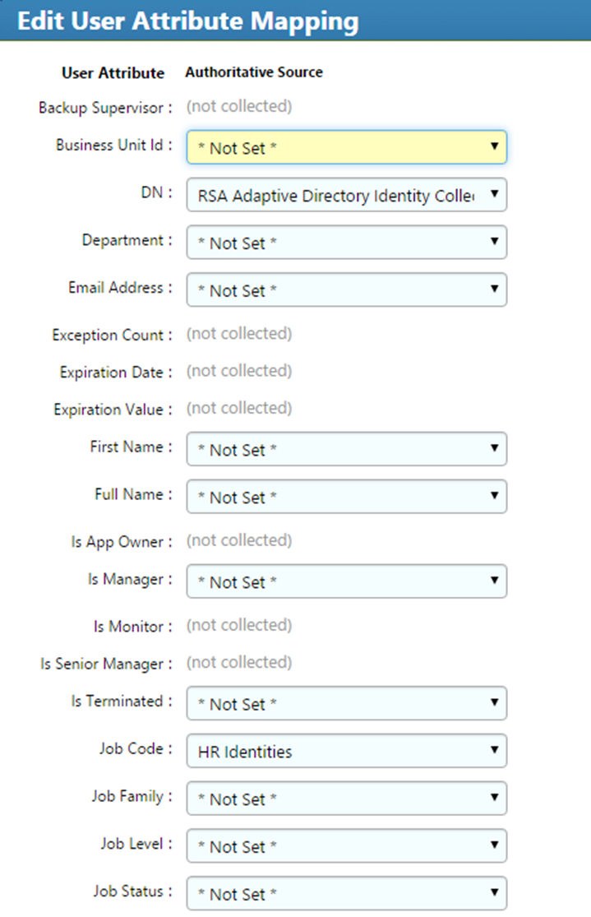Click the arrow on Job Code dropdown
The width and height of the screenshot is (591, 917).
(x=496, y=751)
